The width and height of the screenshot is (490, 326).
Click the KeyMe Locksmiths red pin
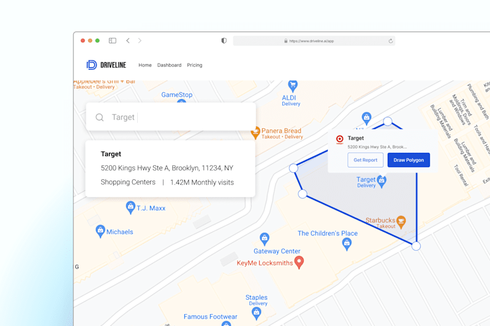click(x=299, y=262)
